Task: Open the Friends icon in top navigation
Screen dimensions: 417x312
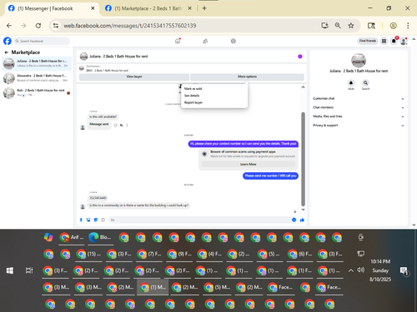Action: (x=205, y=41)
